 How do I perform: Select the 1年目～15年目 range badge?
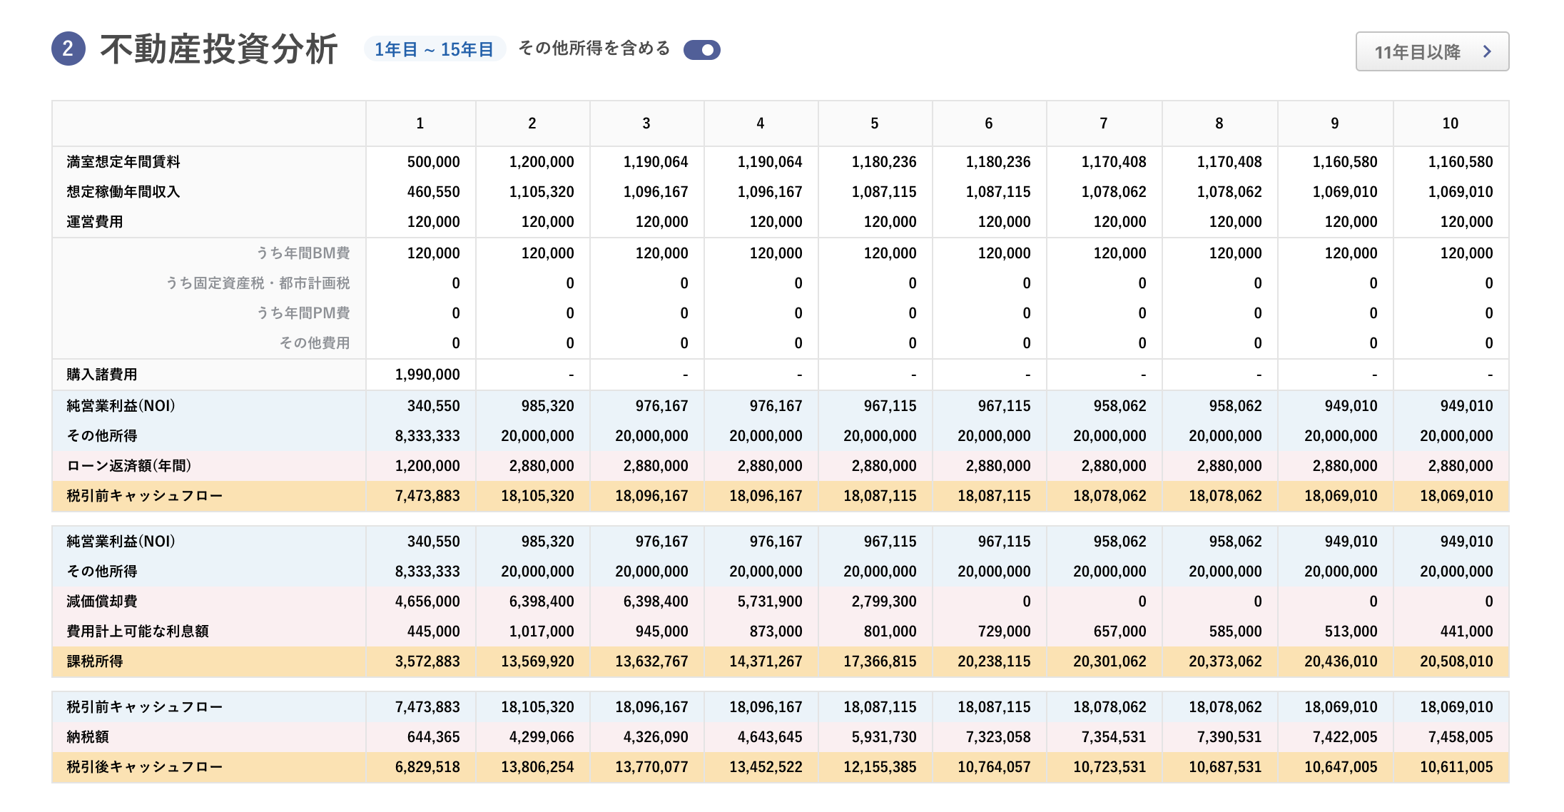point(434,49)
